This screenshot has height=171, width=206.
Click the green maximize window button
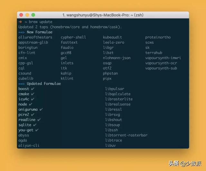coord(33,15)
